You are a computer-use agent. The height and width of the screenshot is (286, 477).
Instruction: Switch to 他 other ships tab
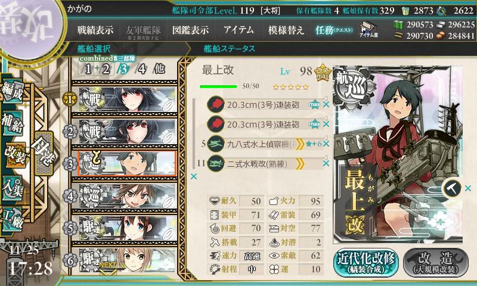tap(159, 69)
